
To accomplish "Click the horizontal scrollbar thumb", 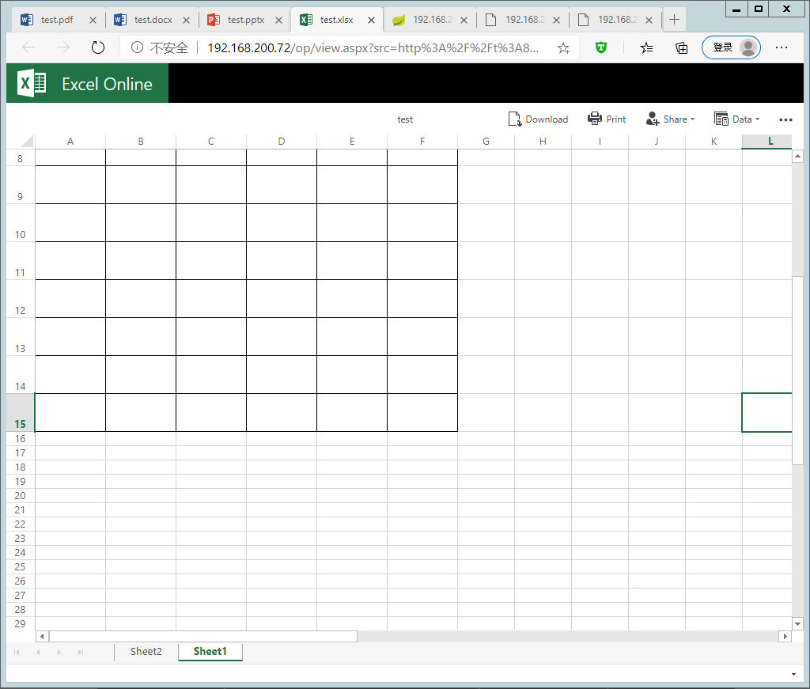I will (203, 636).
